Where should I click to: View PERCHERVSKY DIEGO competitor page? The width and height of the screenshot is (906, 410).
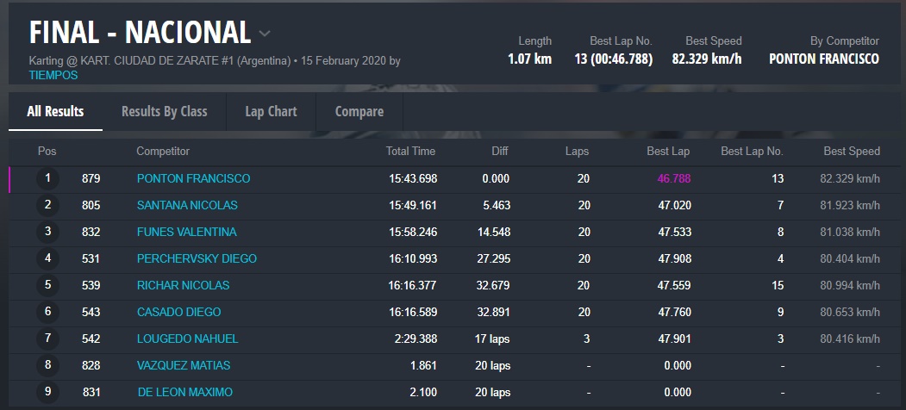197,258
